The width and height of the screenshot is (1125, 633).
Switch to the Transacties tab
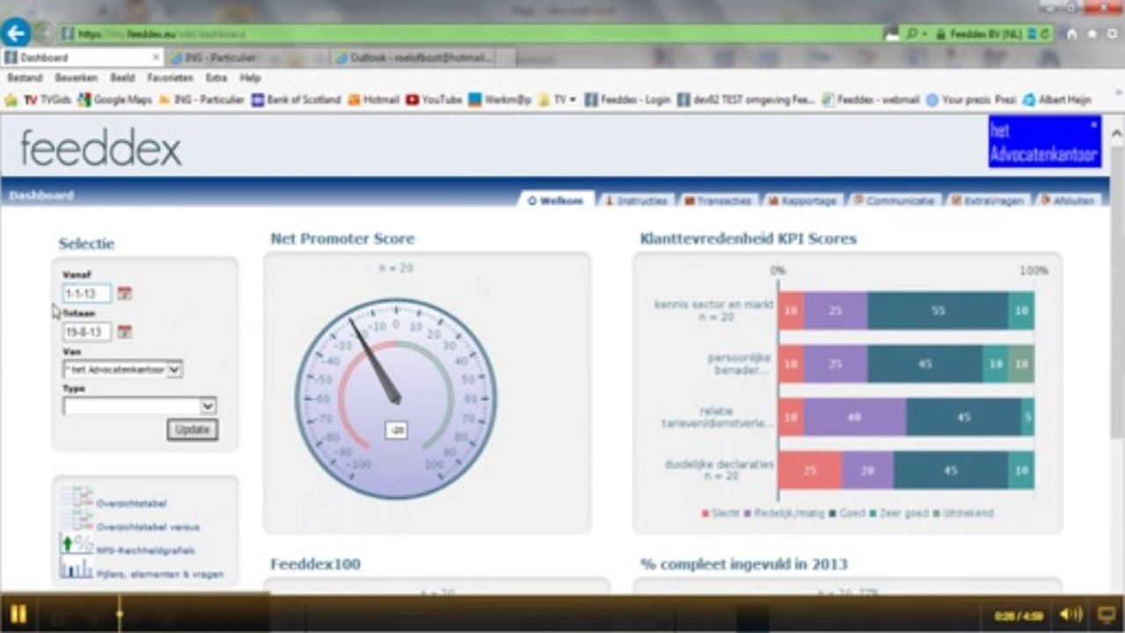[718, 200]
